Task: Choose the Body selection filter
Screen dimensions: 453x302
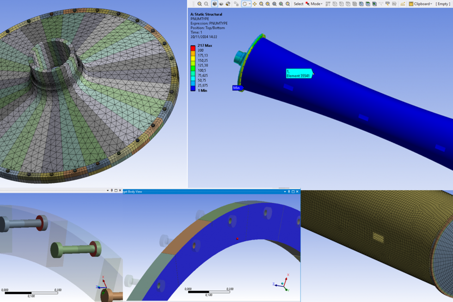Action: (355, 4)
